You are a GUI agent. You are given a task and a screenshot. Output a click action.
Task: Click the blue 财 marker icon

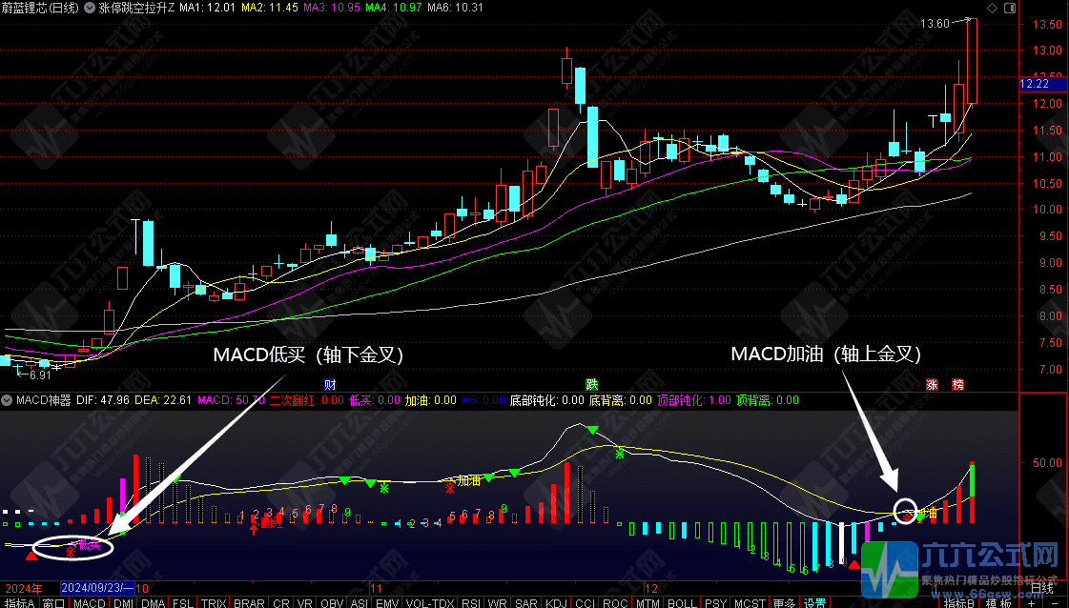330,385
